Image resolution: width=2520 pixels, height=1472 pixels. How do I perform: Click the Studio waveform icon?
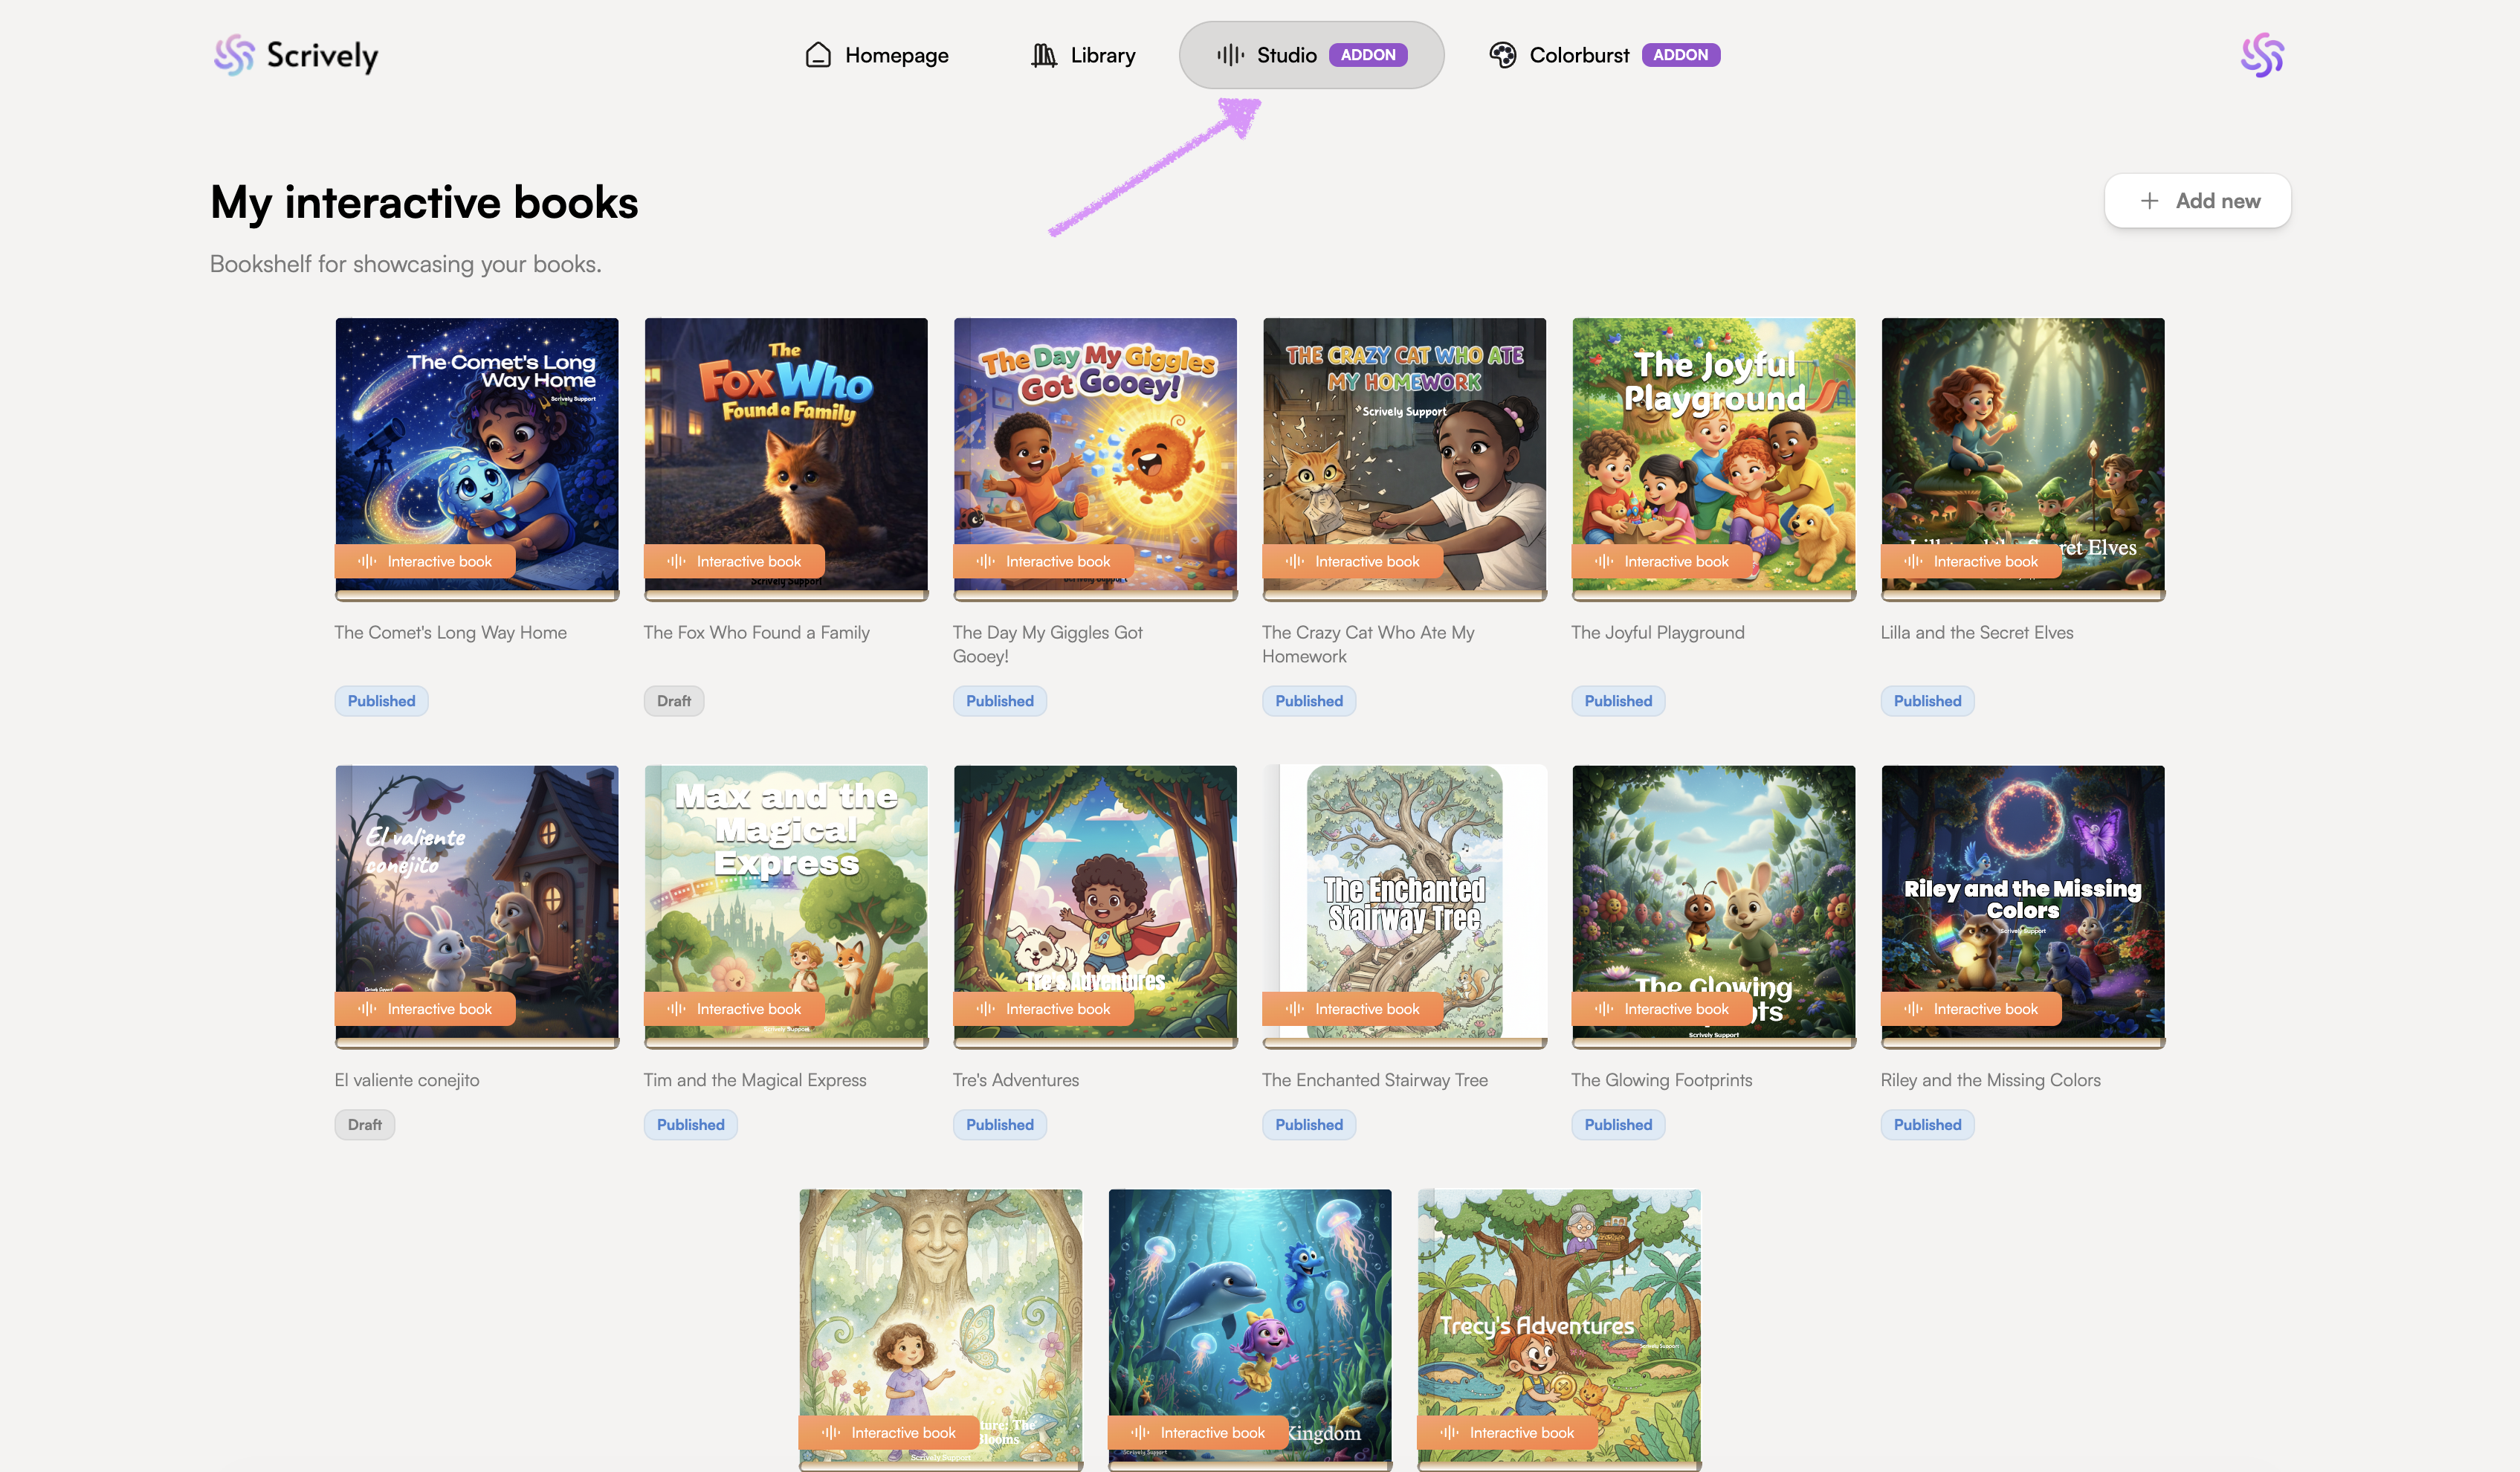click(1230, 55)
